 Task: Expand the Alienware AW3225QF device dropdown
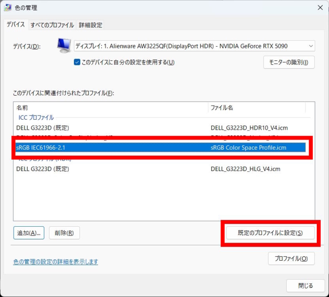[x=194, y=46]
